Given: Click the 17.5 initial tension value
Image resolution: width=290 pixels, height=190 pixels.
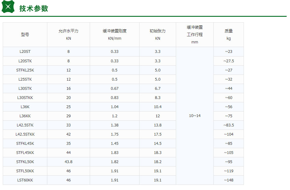Looking at the screenshot, I should click(158, 134).
